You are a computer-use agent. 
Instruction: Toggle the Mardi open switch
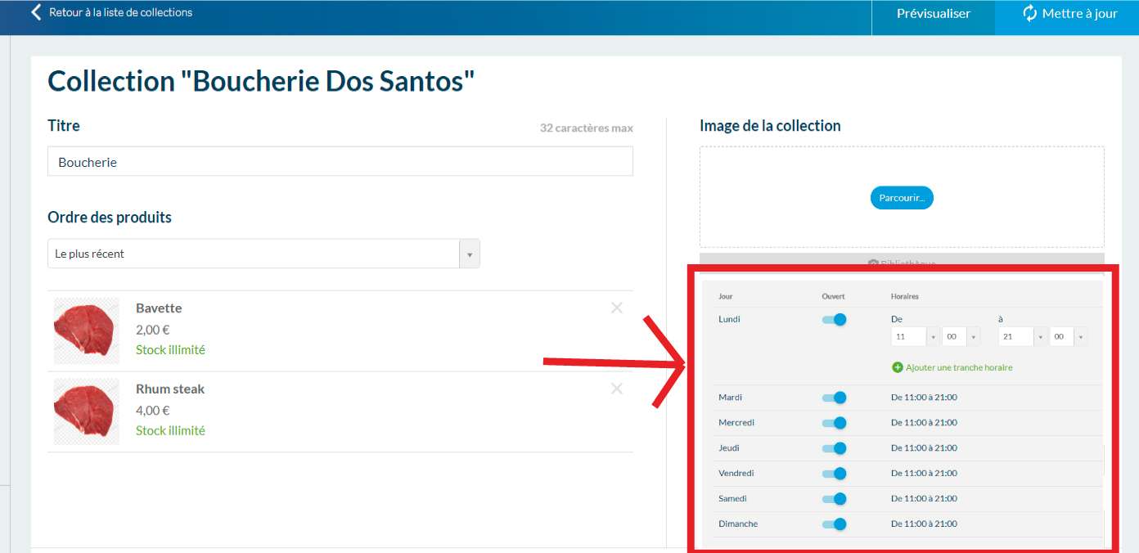835,398
